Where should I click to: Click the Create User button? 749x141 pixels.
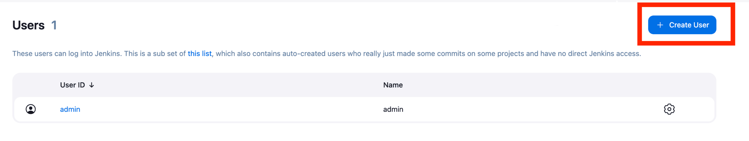click(682, 25)
